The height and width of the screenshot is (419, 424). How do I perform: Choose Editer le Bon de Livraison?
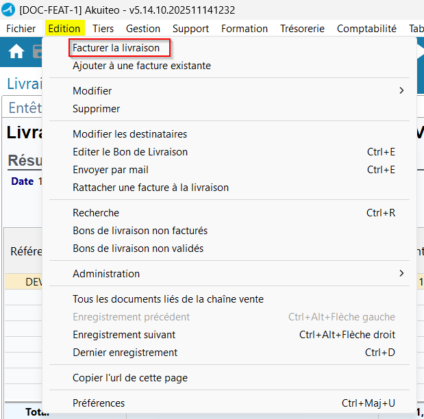pos(130,152)
